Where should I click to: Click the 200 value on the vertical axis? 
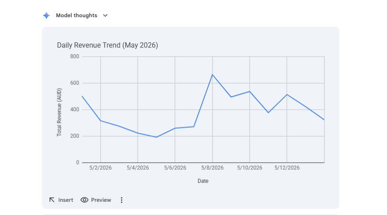point(75,136)
